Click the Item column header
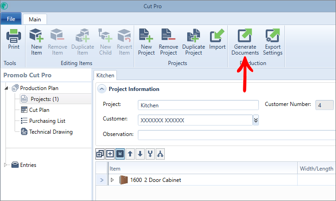 point(203,168)
